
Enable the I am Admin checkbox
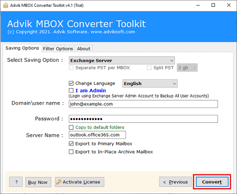pyautogui.click(x=71, y=90)
